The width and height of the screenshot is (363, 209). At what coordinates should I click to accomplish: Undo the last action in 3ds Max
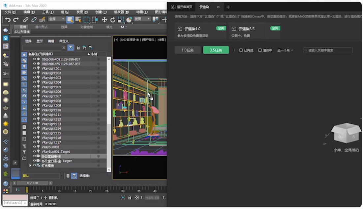point(8,20)
